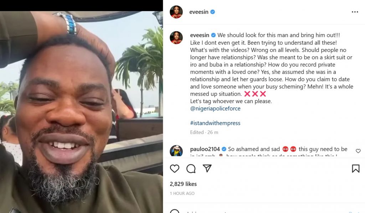Open pauloo2104 username link
The width and height of the screenshot is (365, 213).
coord(205,149)
